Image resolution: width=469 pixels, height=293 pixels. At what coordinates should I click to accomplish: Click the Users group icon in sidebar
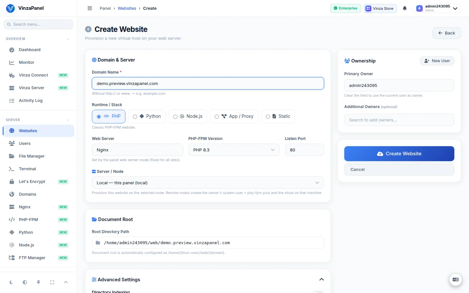[x=12, y=143]
